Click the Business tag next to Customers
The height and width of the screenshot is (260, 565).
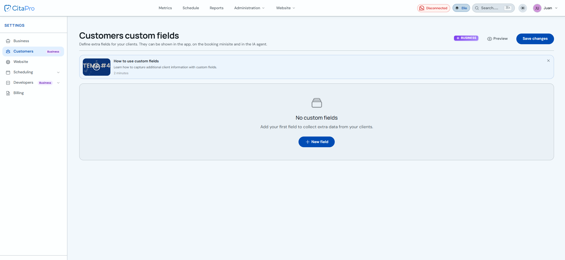point(53,52)
